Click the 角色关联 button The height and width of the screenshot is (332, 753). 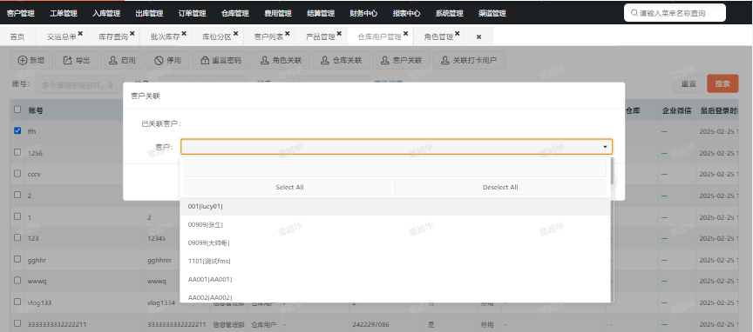click(281, 60)
